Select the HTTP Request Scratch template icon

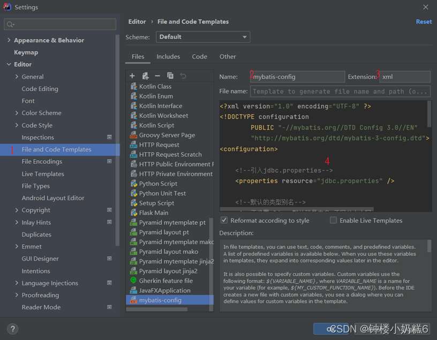(134, 154)
